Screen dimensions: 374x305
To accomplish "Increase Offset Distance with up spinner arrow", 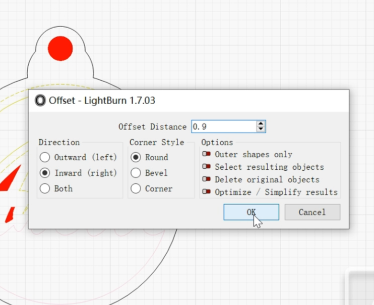I will click(x=261, y=124).
